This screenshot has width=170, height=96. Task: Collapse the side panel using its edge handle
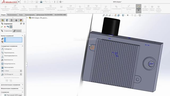pyautogui.click(x=27, y=64)
